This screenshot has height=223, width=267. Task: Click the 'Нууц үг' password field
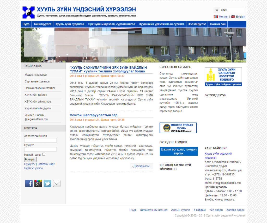click(40, 149)
